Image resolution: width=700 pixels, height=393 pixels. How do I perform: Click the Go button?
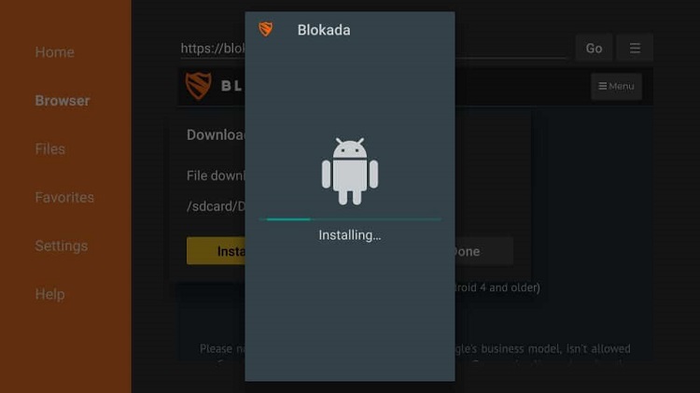594,48
